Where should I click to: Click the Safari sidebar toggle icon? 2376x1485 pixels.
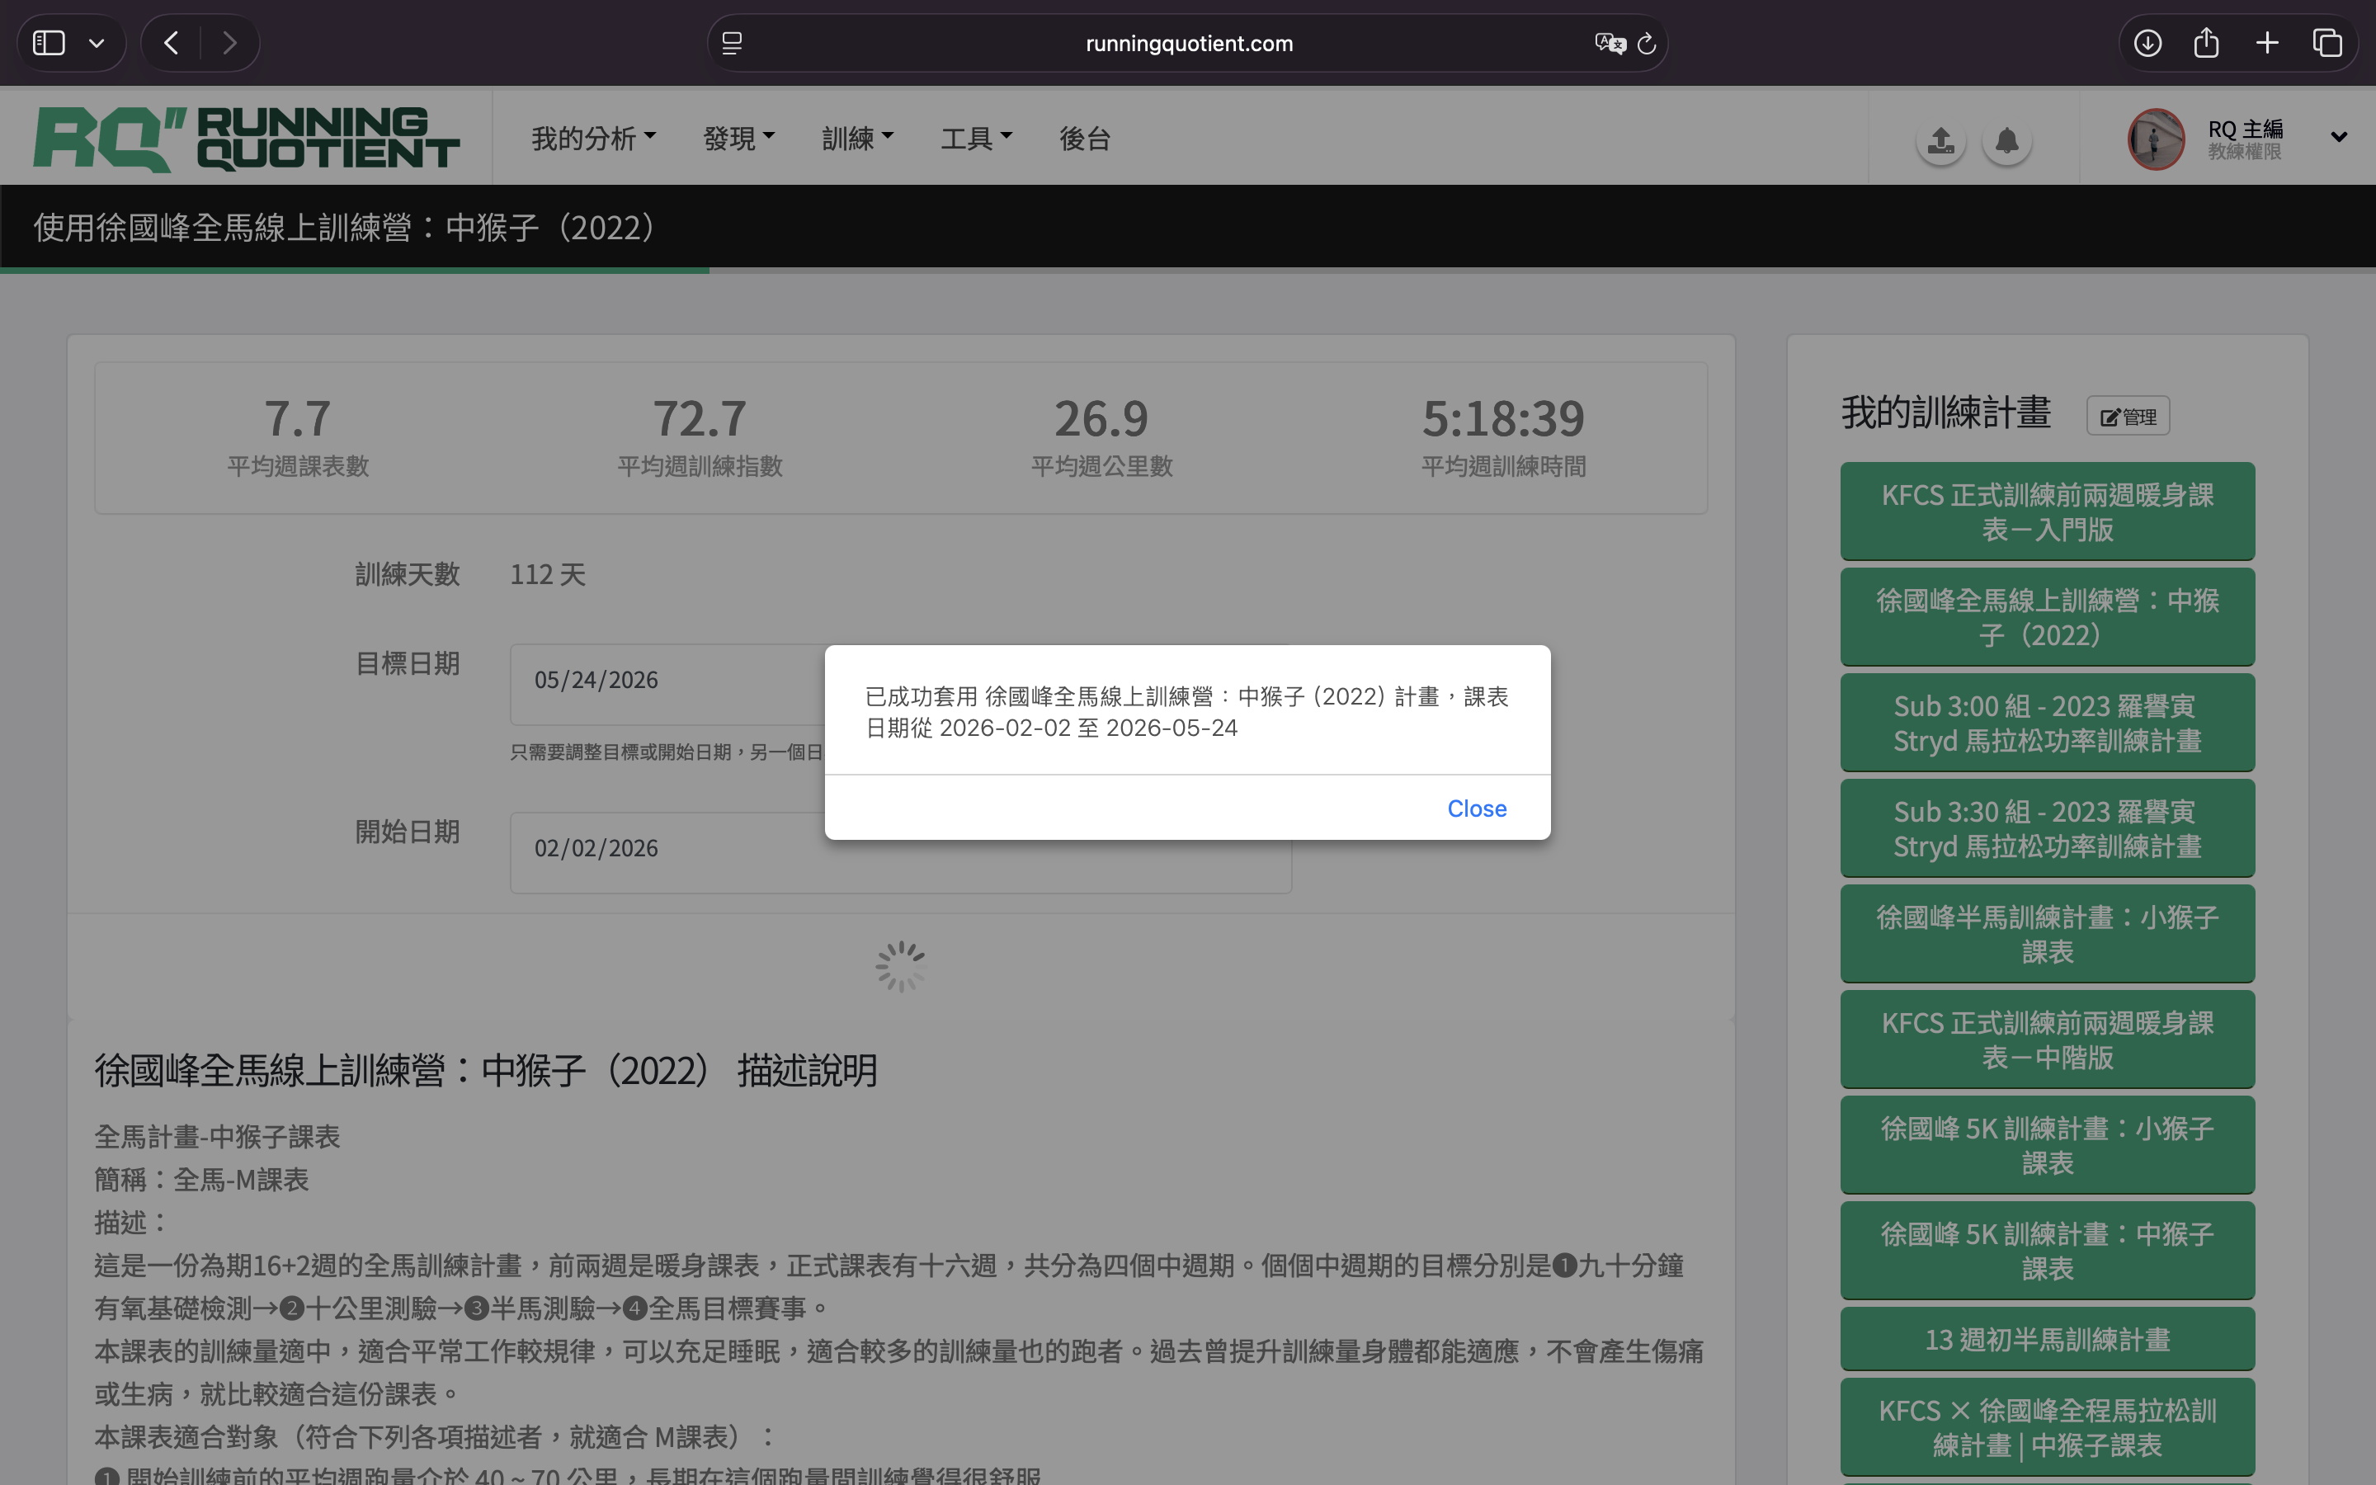click(x=49, y=43)
